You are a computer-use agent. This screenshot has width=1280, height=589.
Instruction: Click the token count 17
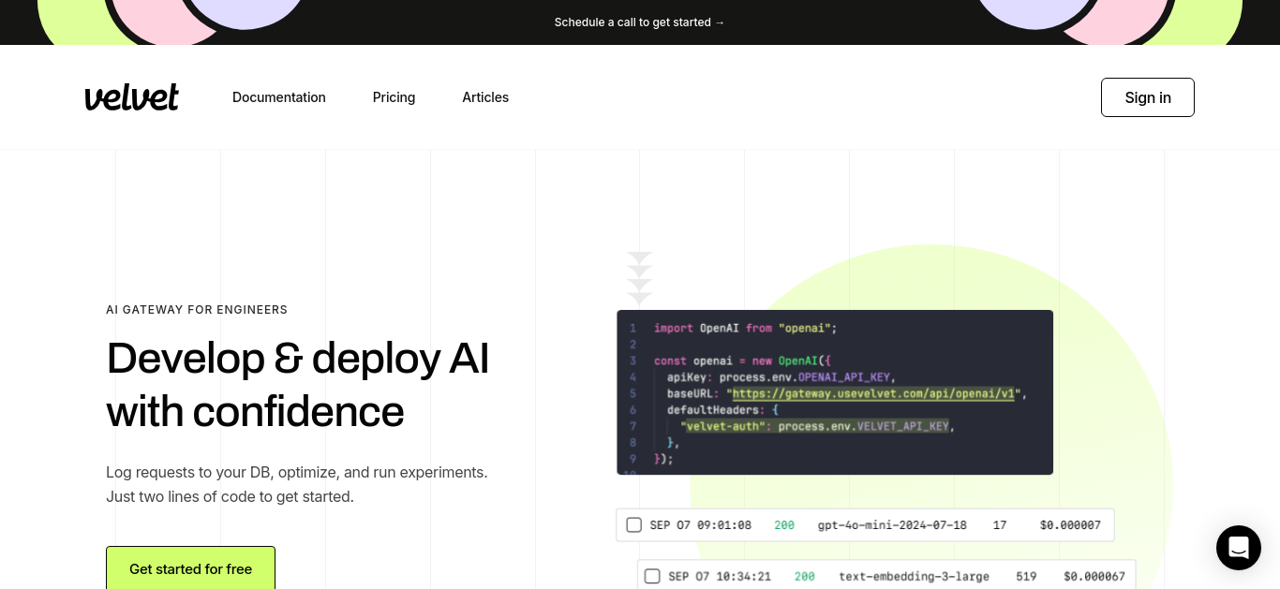tap(1000, 525)
